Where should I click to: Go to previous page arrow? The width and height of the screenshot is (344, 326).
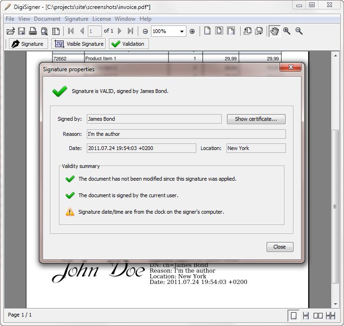(82, 31)
